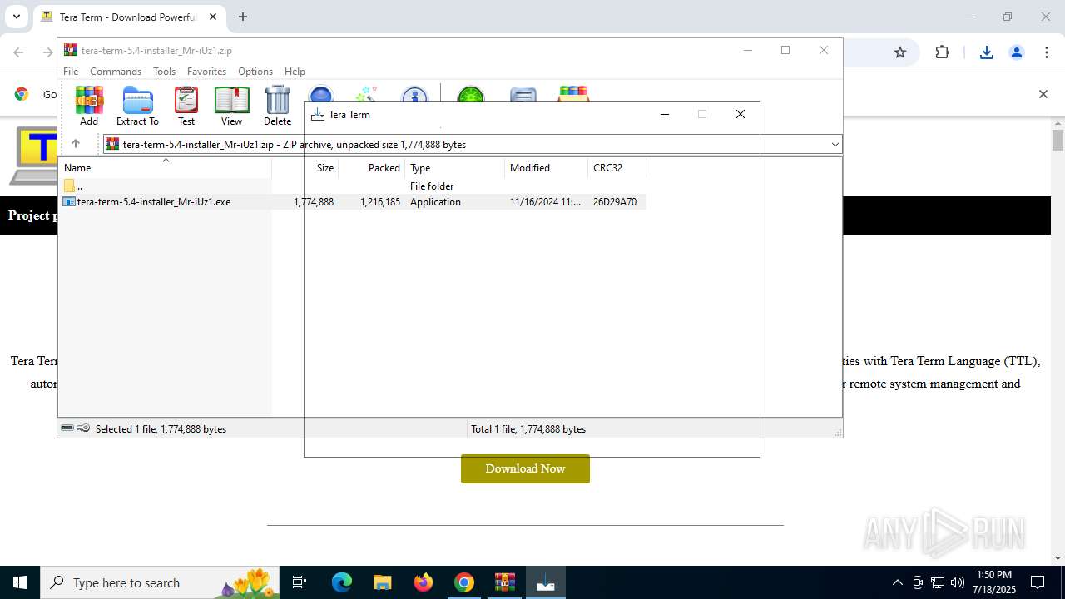Click the key icon in WinRAR status bar
1065x599 pixels.
pos(83,428)
